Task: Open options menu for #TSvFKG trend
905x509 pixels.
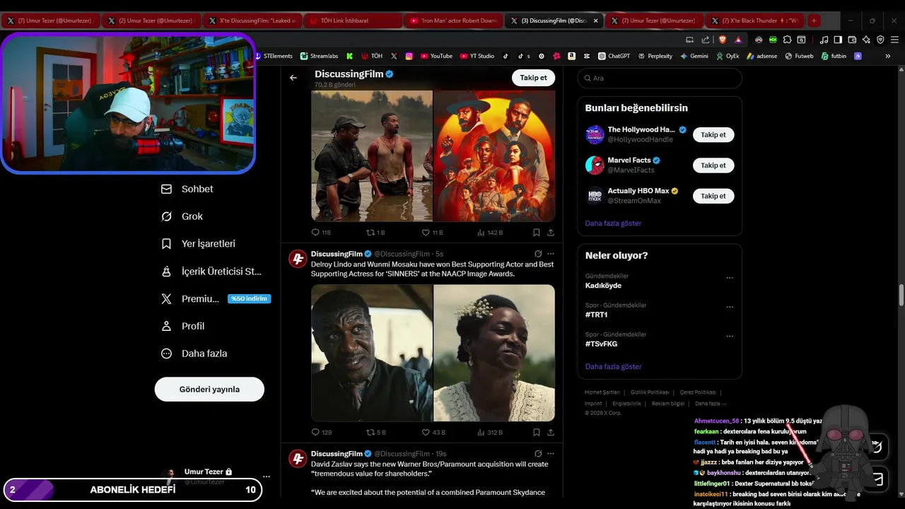Action: pos(730,336)
